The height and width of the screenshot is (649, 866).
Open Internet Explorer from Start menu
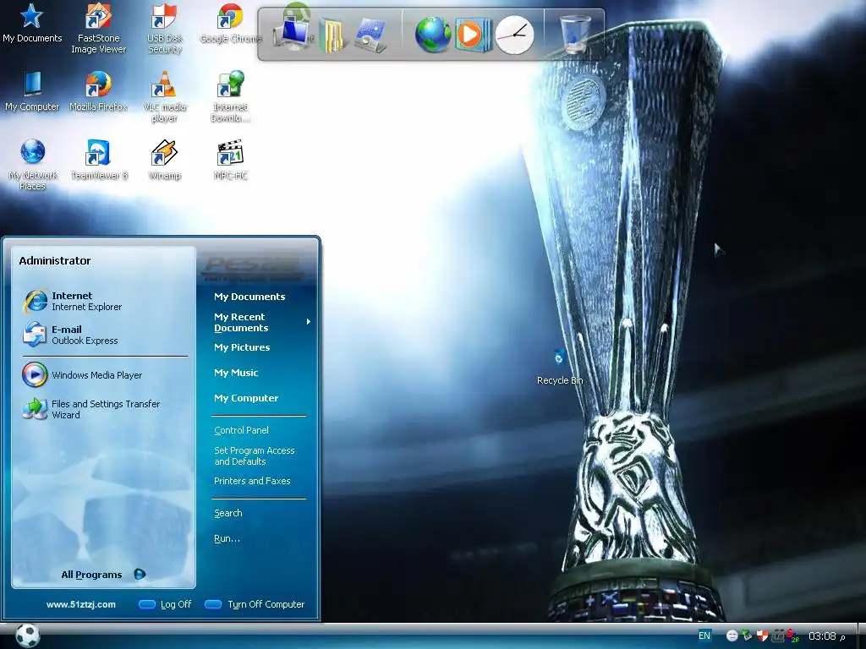104,301
